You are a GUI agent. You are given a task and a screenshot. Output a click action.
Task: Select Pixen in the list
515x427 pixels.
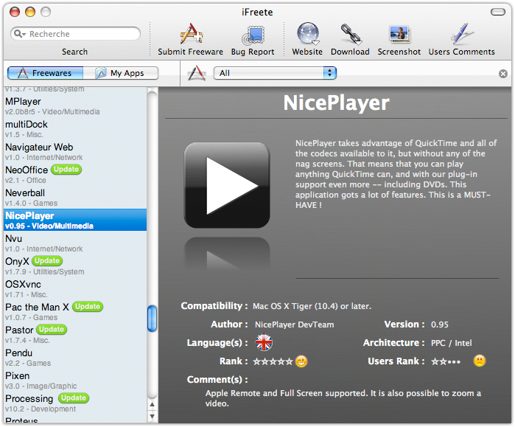(75, 380)
